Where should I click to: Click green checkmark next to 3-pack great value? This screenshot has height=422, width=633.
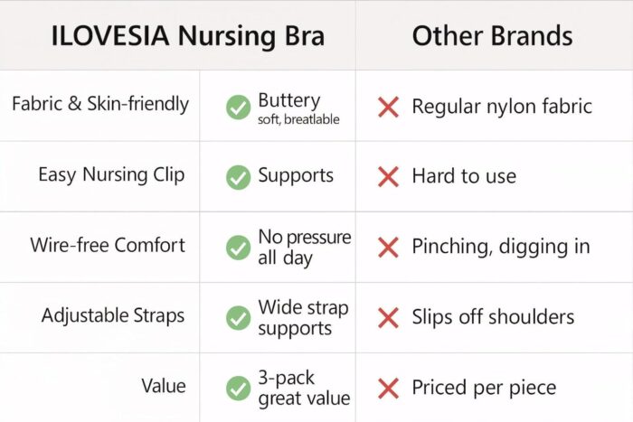(238, 388)
